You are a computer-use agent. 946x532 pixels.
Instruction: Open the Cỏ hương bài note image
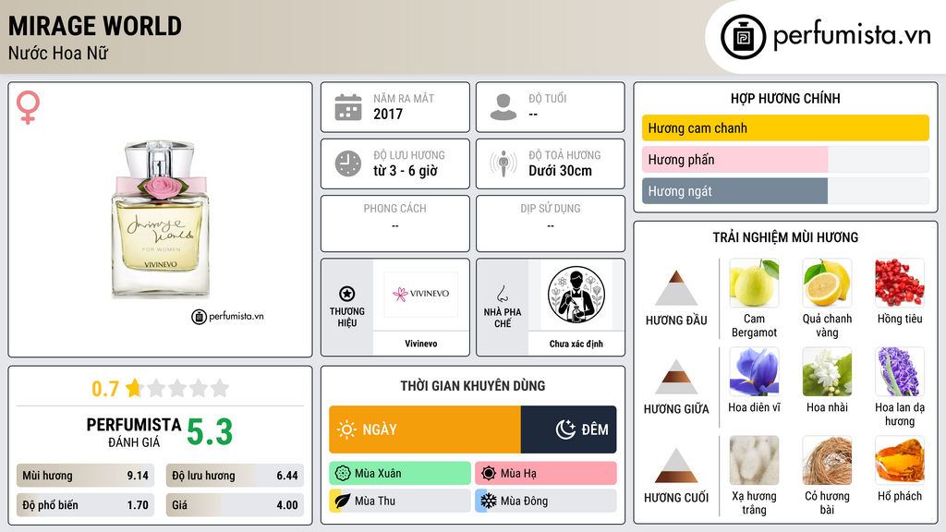pyautogui.click(x=827, y=460)
